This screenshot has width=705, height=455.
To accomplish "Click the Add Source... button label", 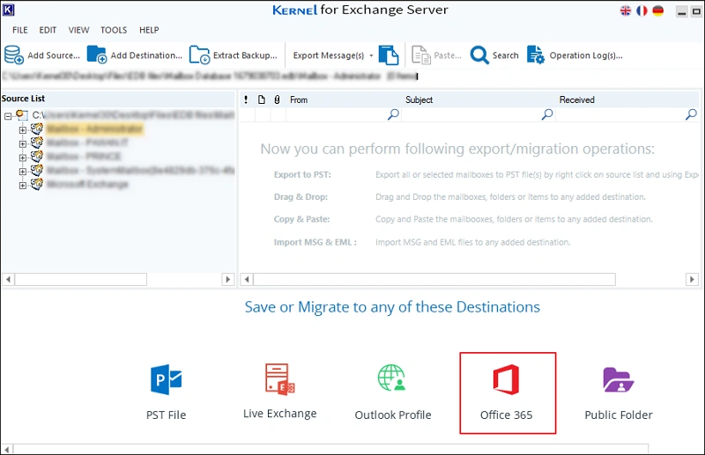I will (x=54, y=55).
